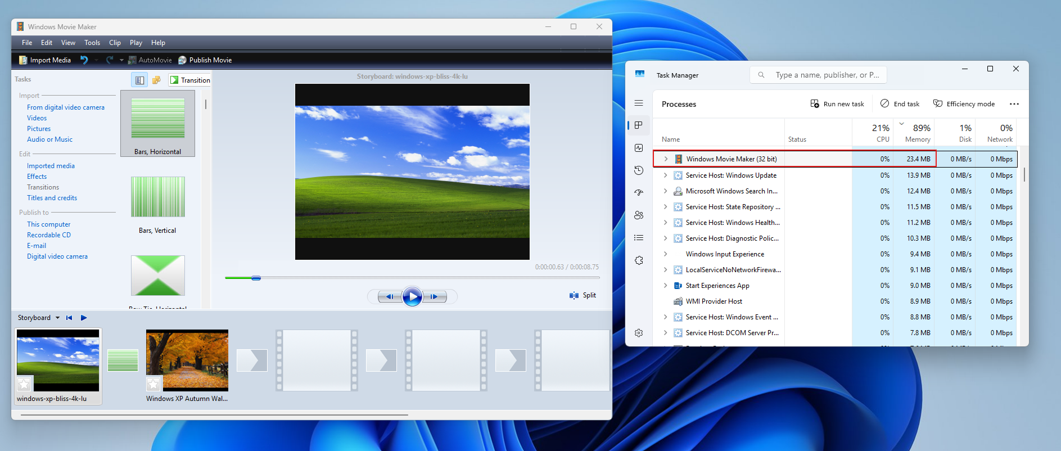Click the Recordable CD publish link
Screen dimensions: 1061x451
coord(49,235)
